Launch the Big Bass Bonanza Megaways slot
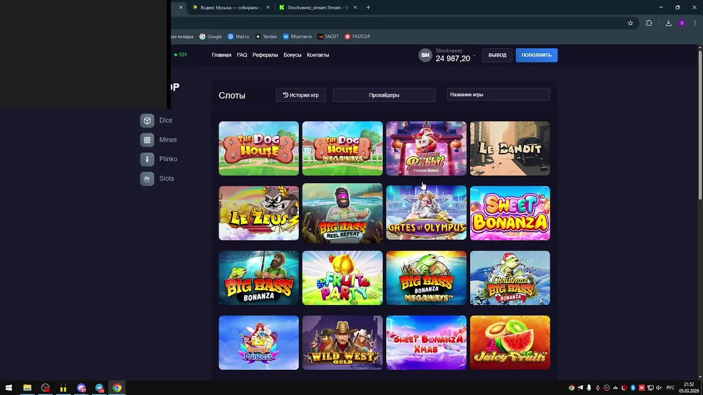This screenshot has height=395, width=703. (426, 278)
